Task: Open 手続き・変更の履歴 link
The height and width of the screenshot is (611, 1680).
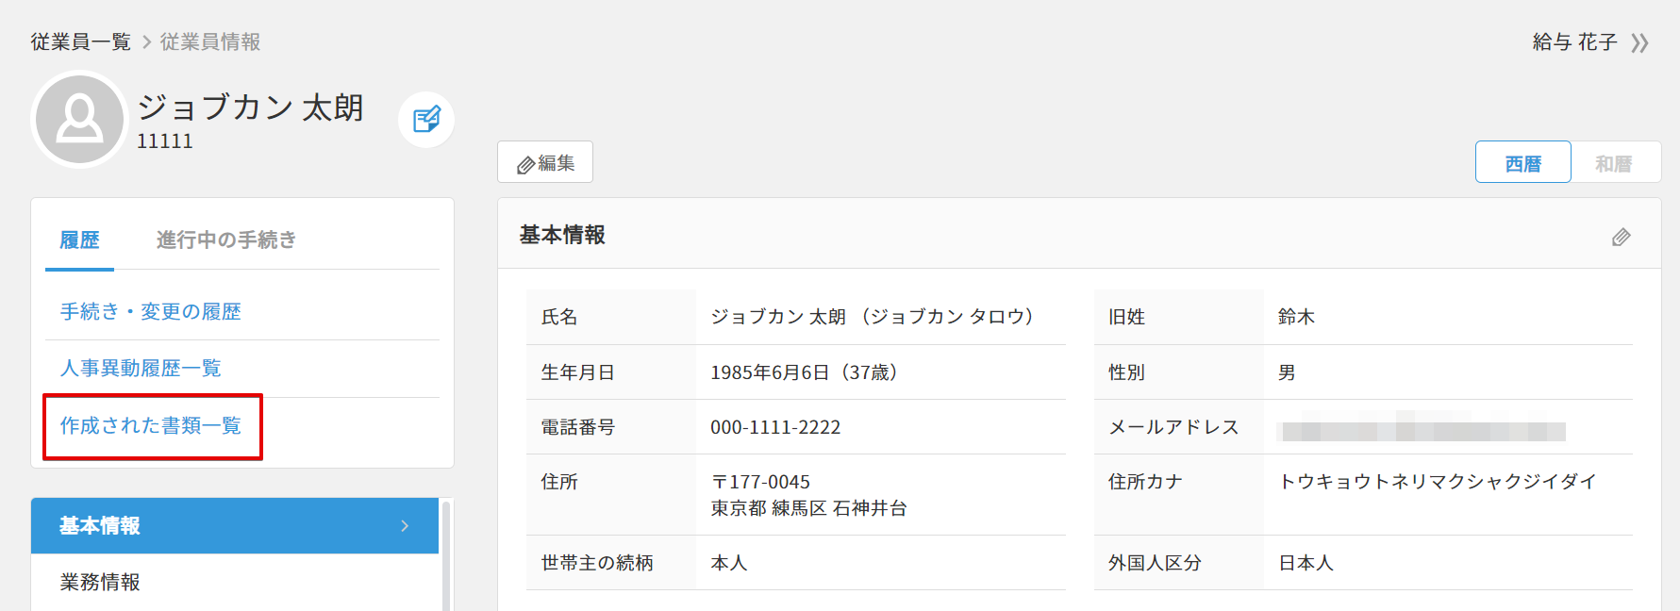Action: (151, 312)
